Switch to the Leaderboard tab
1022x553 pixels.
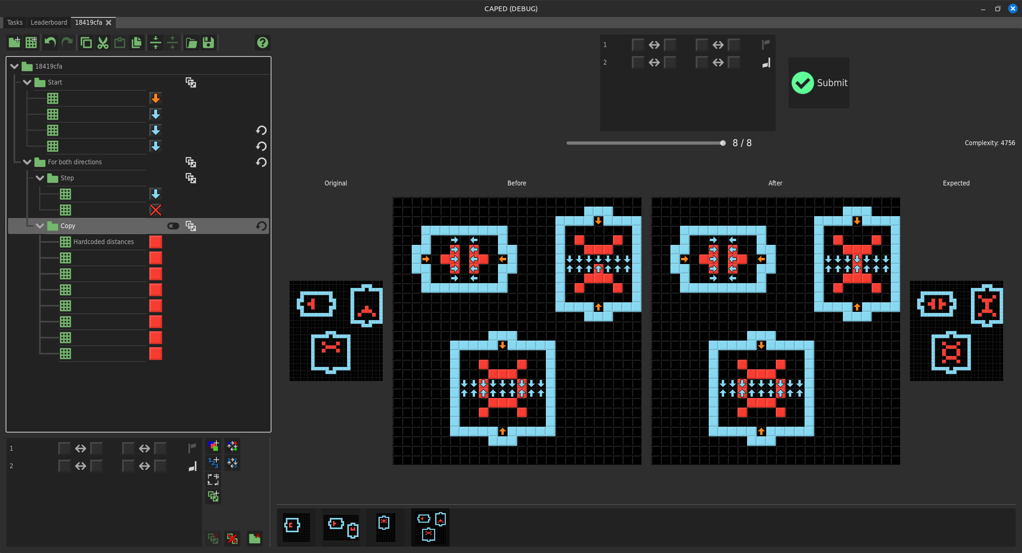(49, 22)
